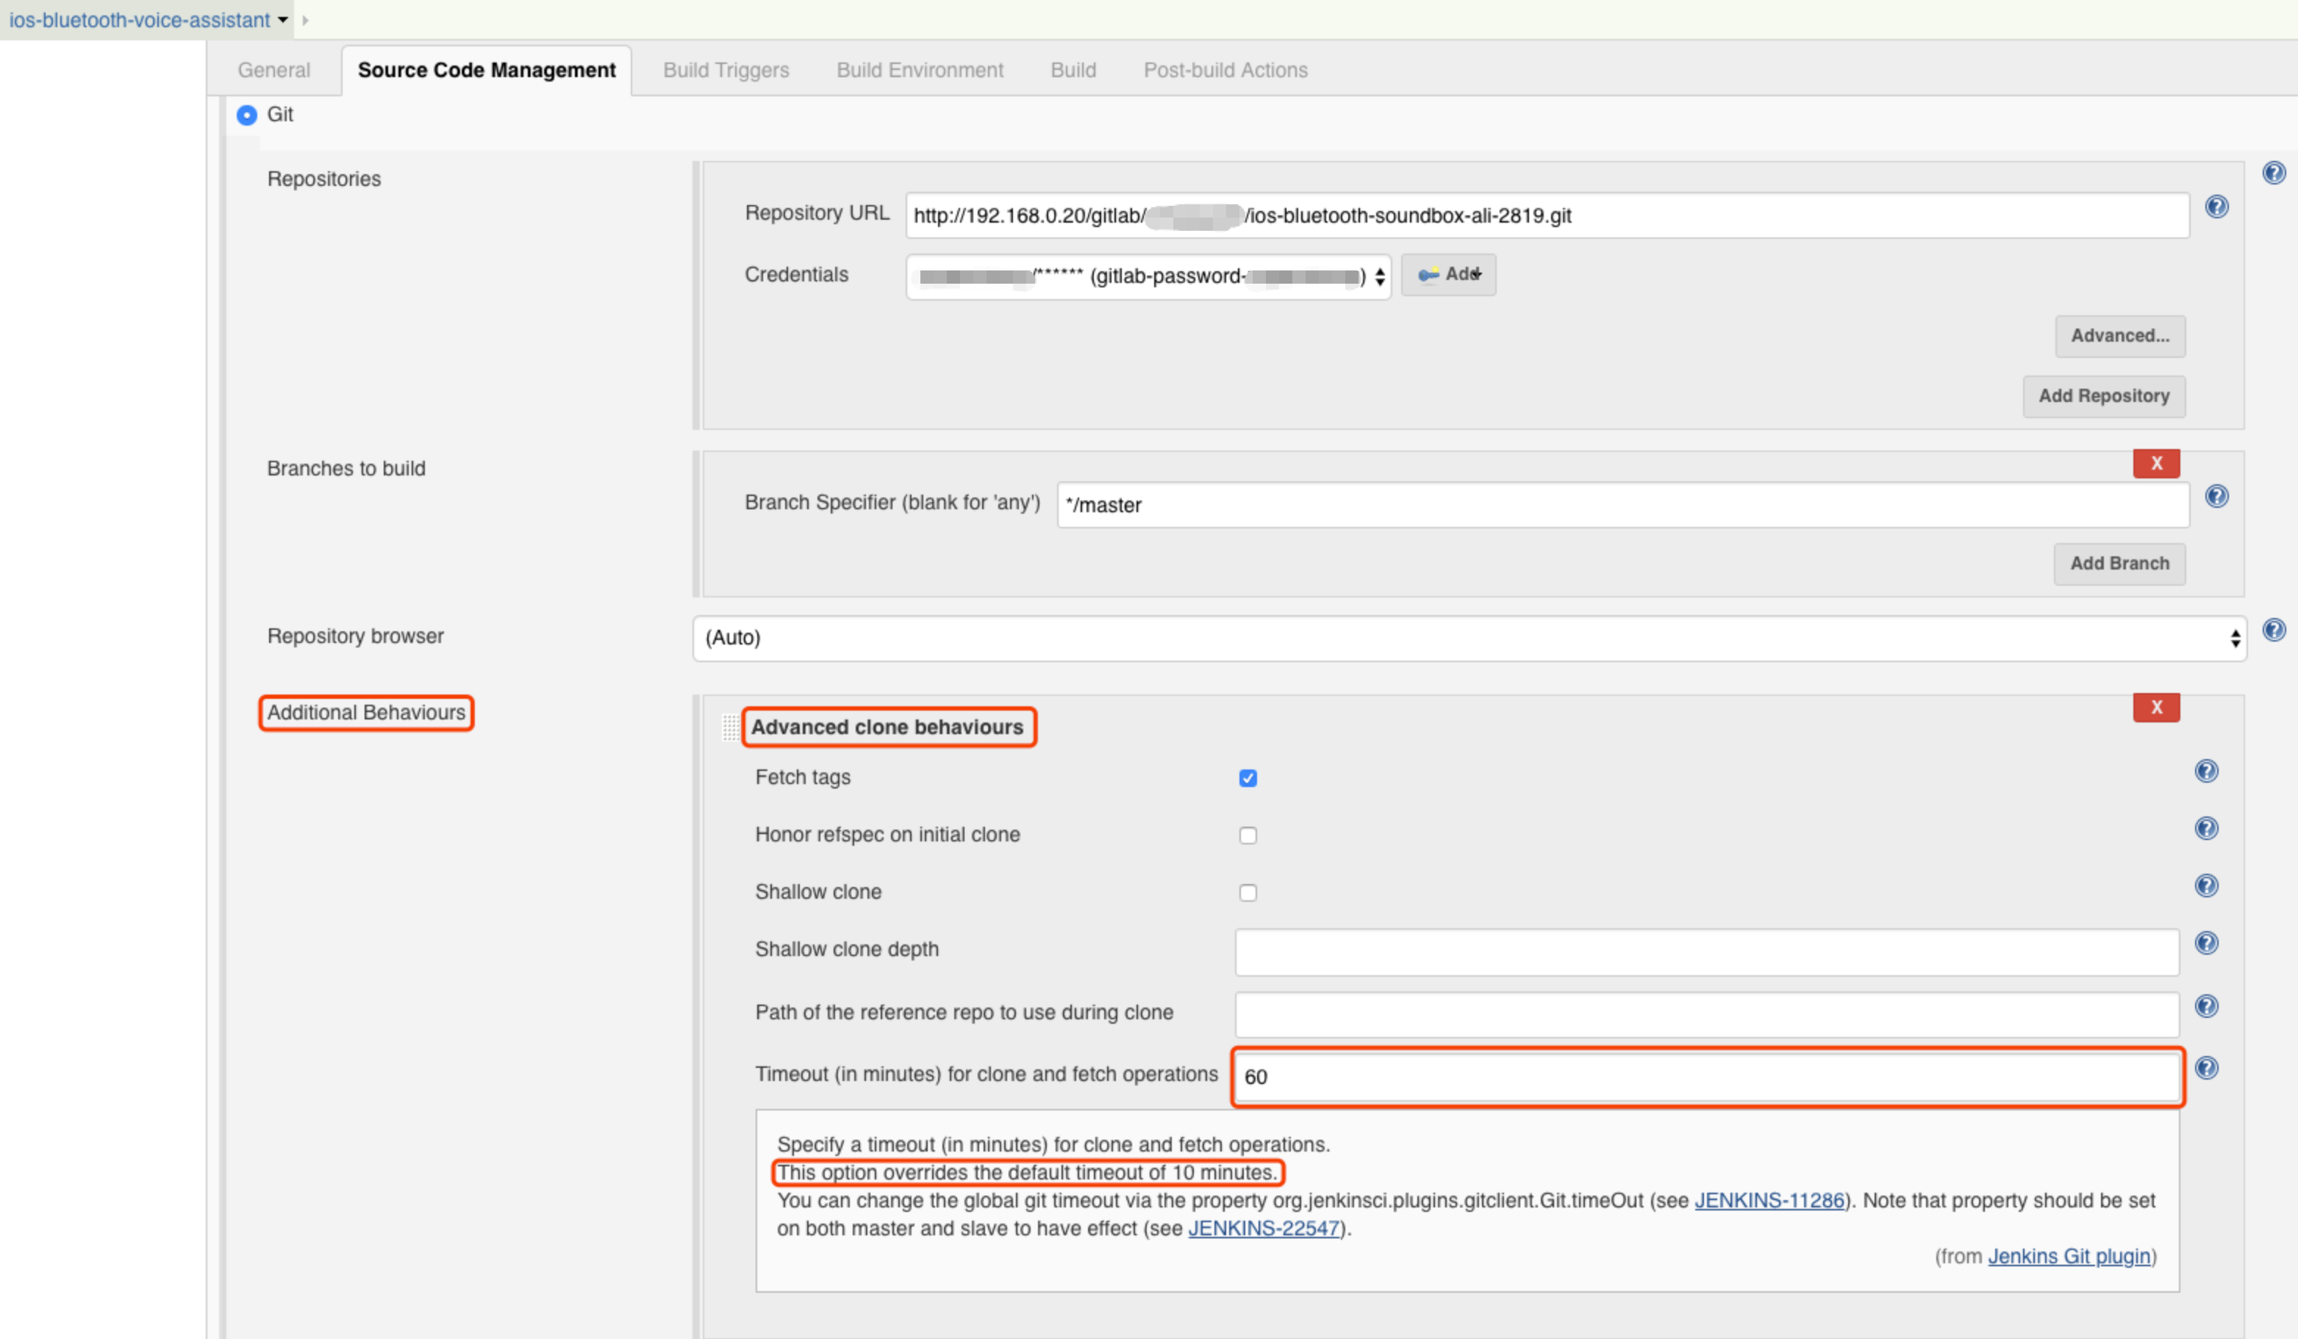Switch to the General tab
The image size is (2298, 1339).
[273, 71]
